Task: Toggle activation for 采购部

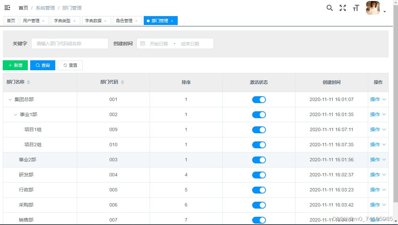Action: [x=259, y=205]
